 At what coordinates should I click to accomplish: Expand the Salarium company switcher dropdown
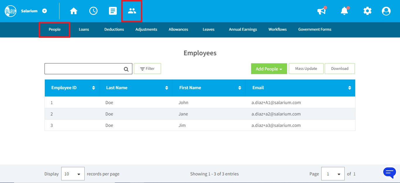45,11
